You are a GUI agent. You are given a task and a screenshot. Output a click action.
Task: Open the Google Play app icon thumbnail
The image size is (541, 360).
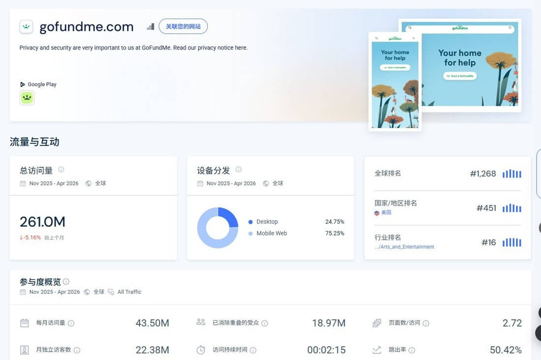[x=27, y=98]
